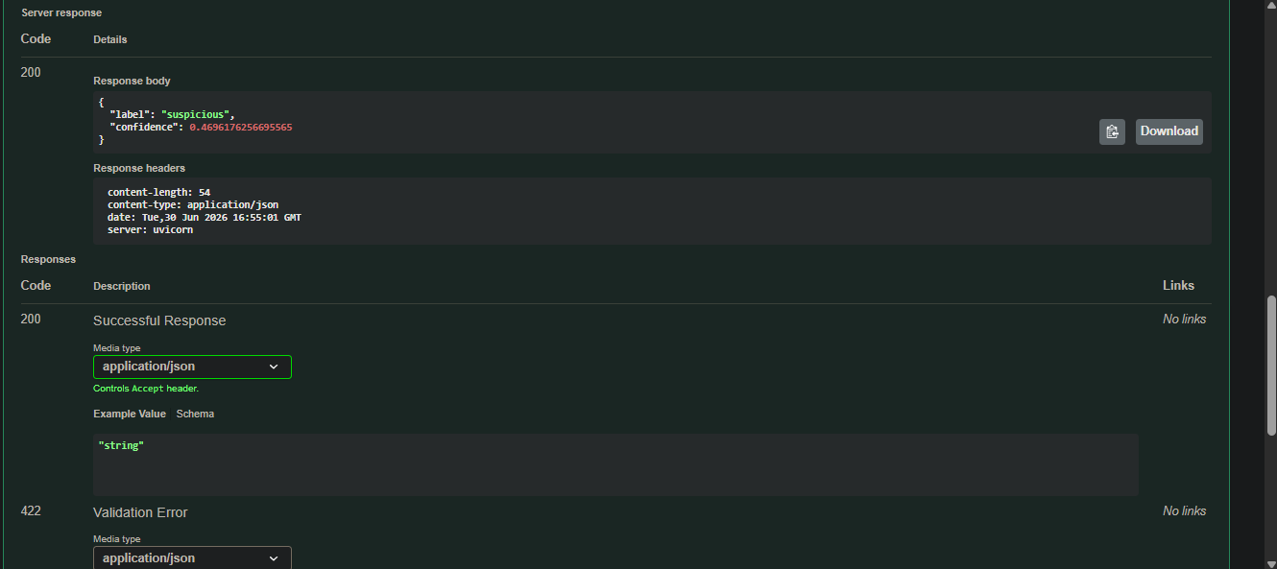The height and width of the screenshot is (569, 1277).
Task: Open the Media type dropdown under Successful Response
Action: 192,367
